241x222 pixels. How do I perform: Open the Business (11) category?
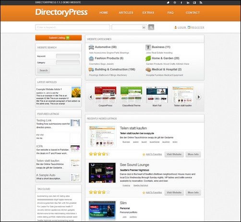click(x=161, y=47)
